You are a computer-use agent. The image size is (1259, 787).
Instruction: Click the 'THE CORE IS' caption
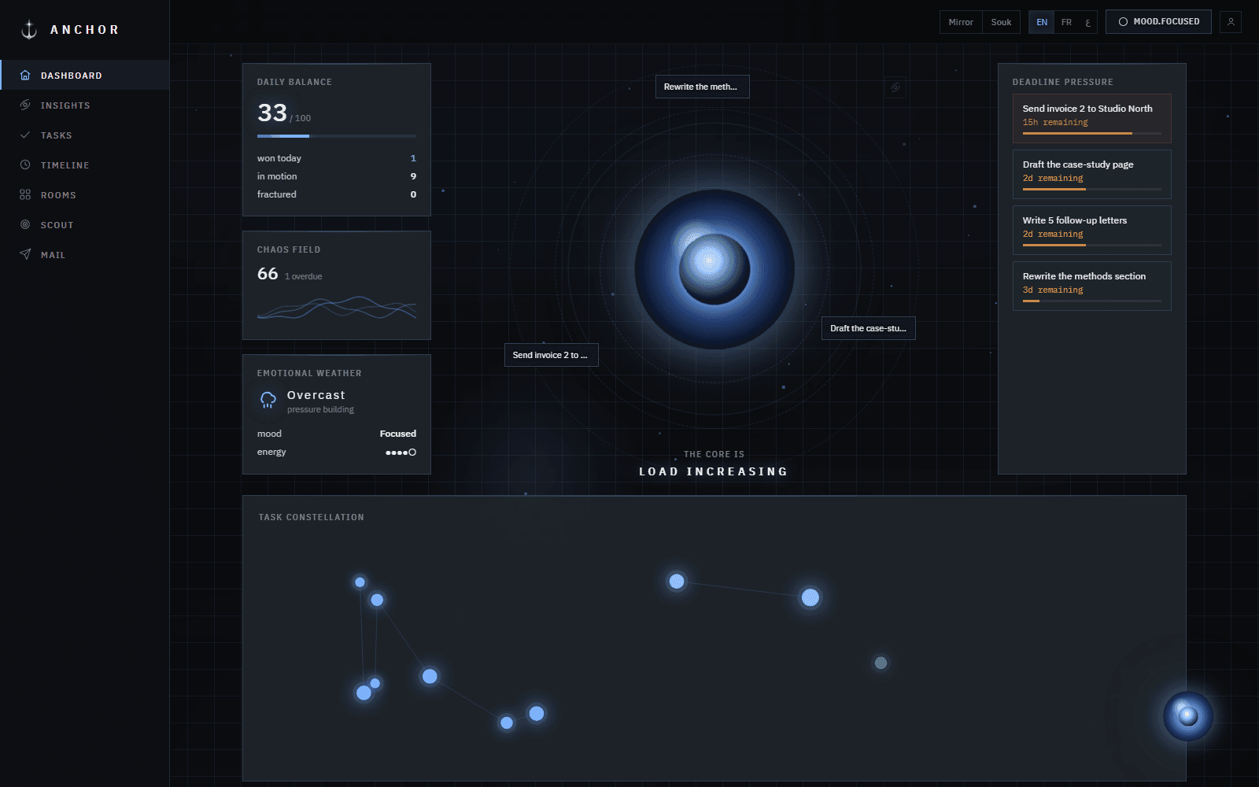pyautogui.click(x=714, y=454)
